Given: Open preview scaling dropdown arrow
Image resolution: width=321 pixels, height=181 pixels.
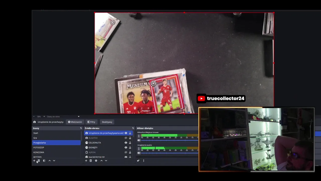Looking at the screenshot, I should (x=78, y=116).
